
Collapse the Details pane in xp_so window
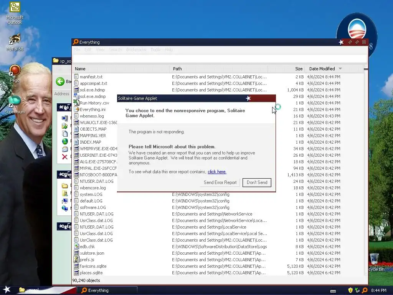(x=64, y=226)
